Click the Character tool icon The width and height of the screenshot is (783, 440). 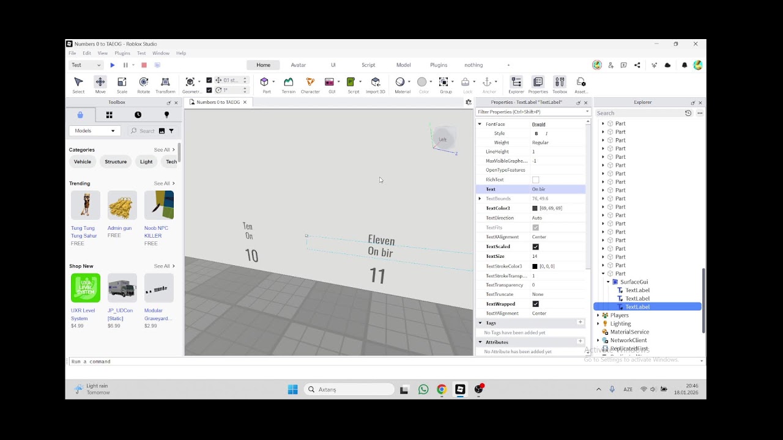[x=310, y=85]
